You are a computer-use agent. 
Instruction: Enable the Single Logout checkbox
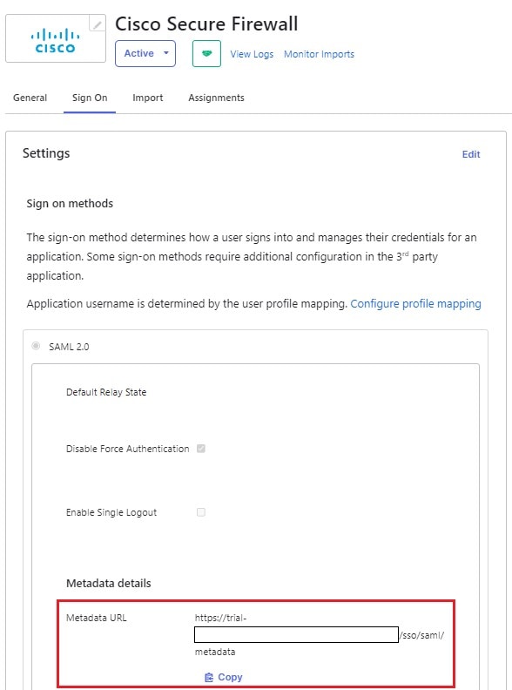click(x=201, y=512)
